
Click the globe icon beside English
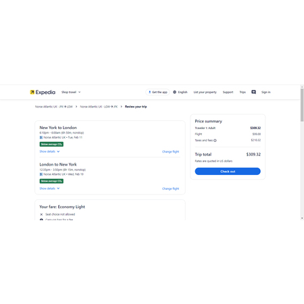[174, 92]
